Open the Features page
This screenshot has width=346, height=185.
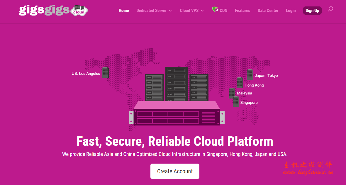(x=242, y=11)
